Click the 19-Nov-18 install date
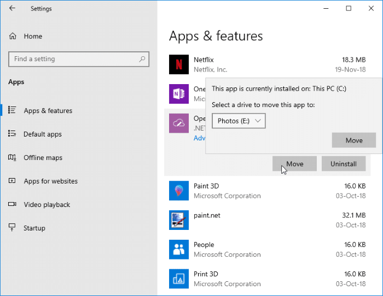The height and width of the screenshot is (296, 383). point(350,69)
